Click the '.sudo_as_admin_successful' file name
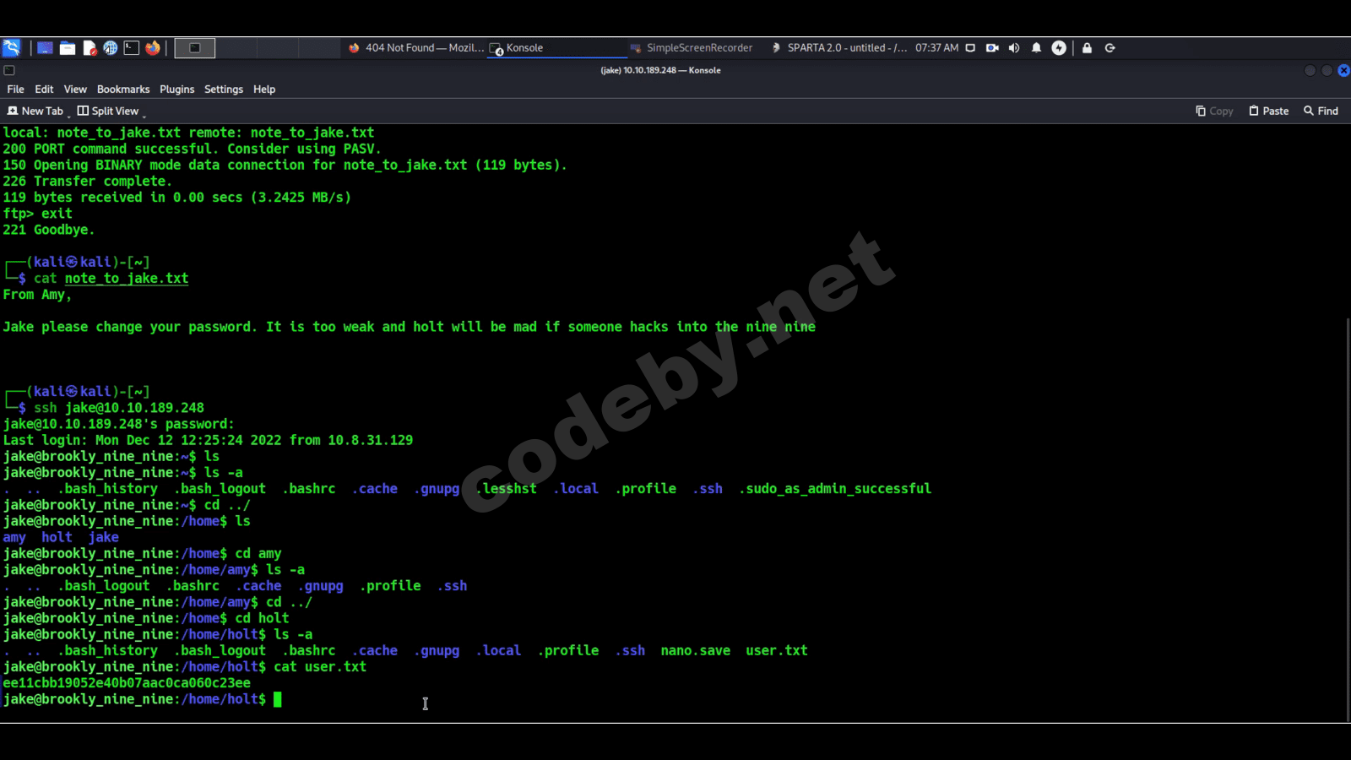 pyautogui.click(x=835, y=489)
